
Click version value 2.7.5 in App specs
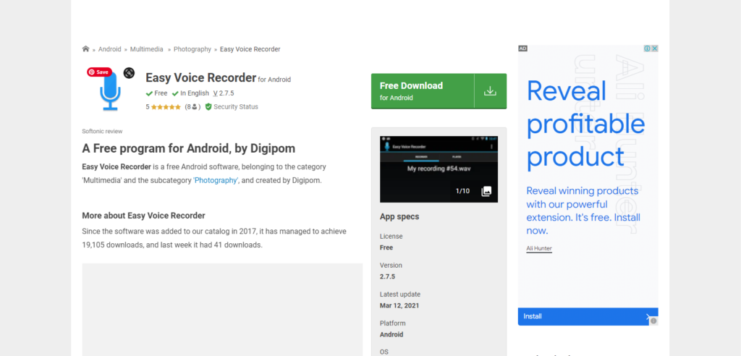click(388, 276)
